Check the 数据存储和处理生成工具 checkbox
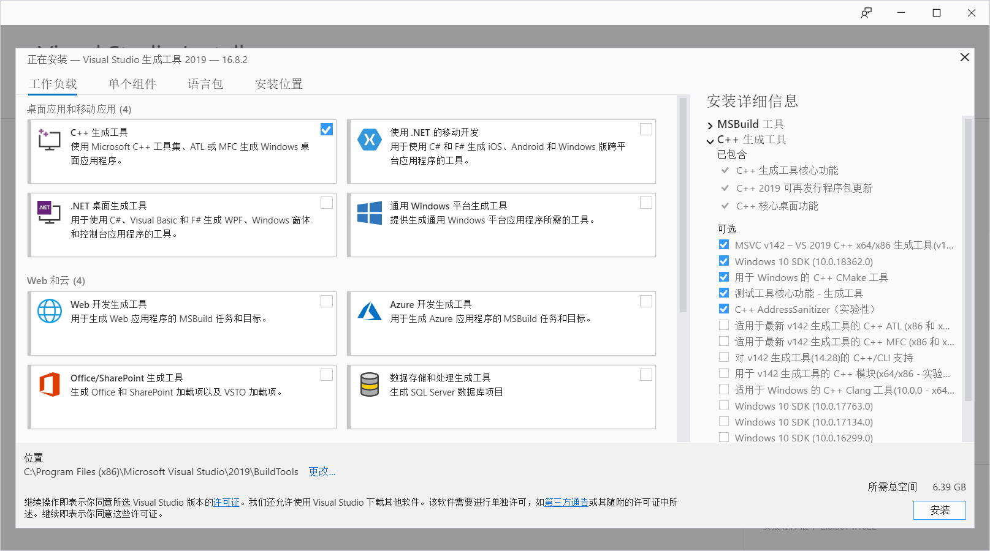Screen dimensions: 990x551 [x=646, y=375]
